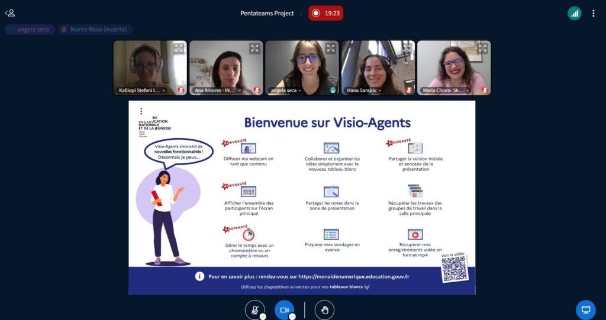Expand the video options chevron on the camera button

292,316
